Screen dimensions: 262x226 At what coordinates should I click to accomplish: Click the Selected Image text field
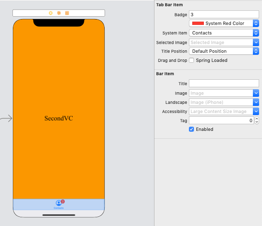(221, 42)
